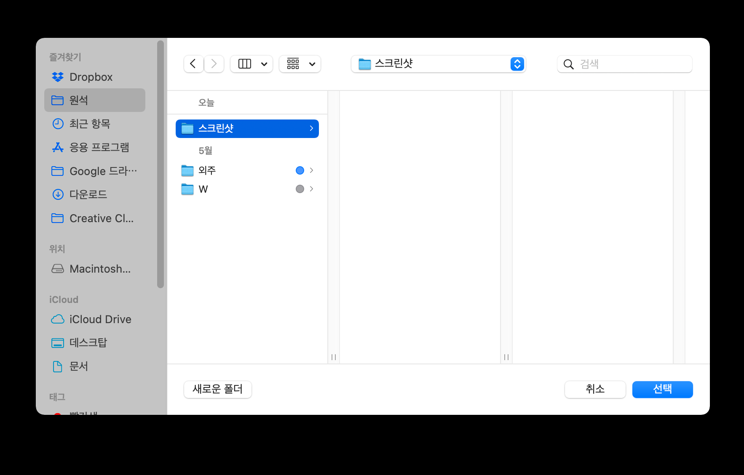744x475 pixels.
Task: Open 데스크탑 desktop folder
Action: [x=94, y=343]
